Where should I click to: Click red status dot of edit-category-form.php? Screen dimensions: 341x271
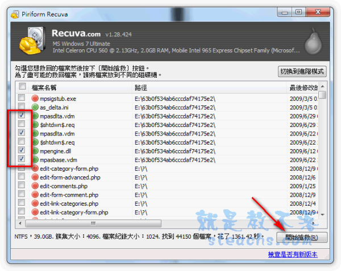click(x=35, y=168)
